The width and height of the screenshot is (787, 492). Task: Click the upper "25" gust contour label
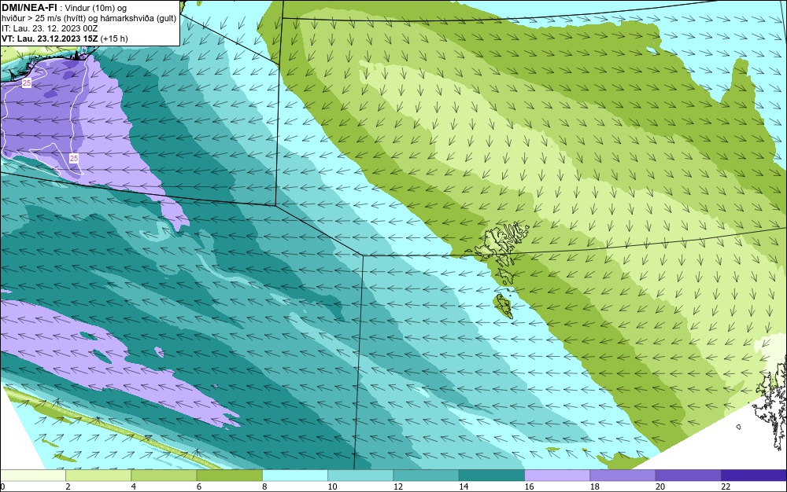(x=27, y=83)
